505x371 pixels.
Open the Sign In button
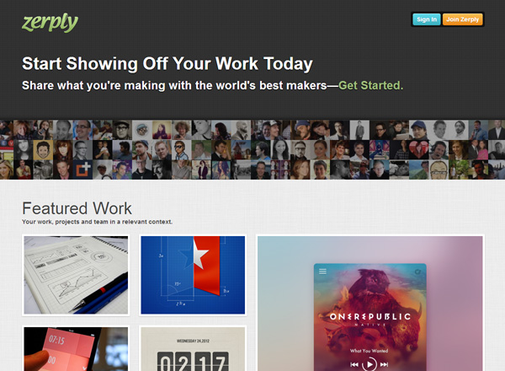(x=427, y=19)
